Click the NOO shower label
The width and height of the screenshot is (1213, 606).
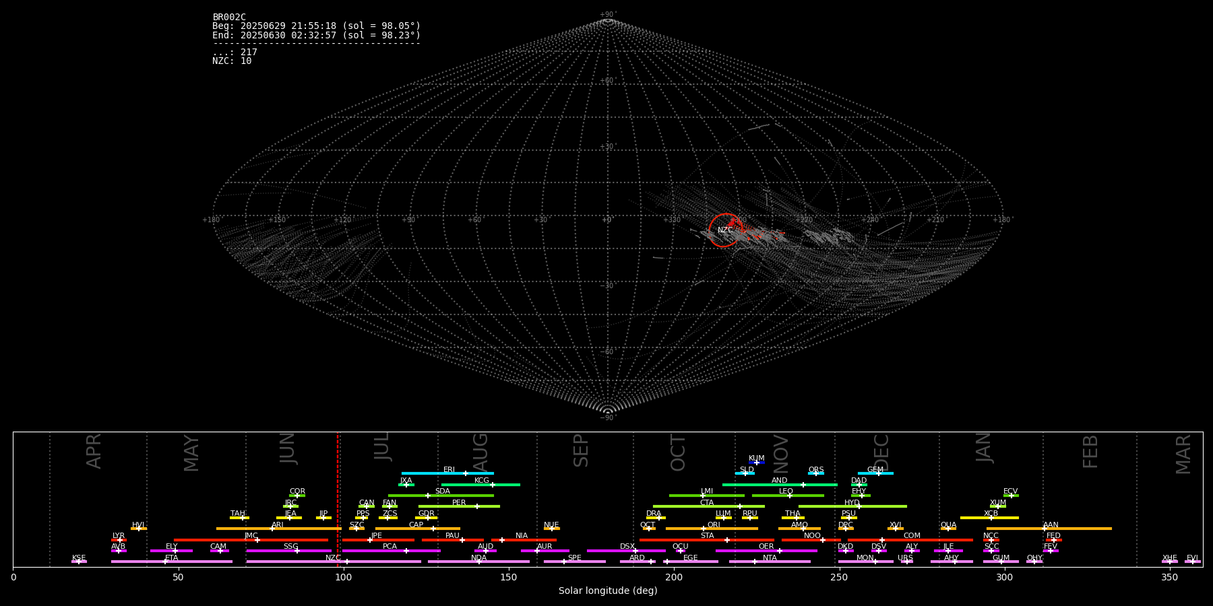tap(813, 536)
